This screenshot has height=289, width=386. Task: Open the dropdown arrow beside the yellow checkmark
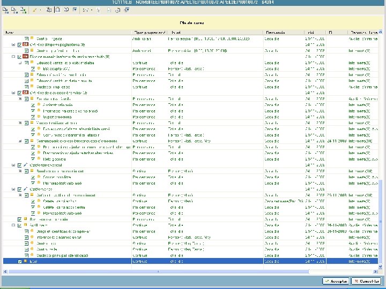pyautogui.click(x=40, y=10)
